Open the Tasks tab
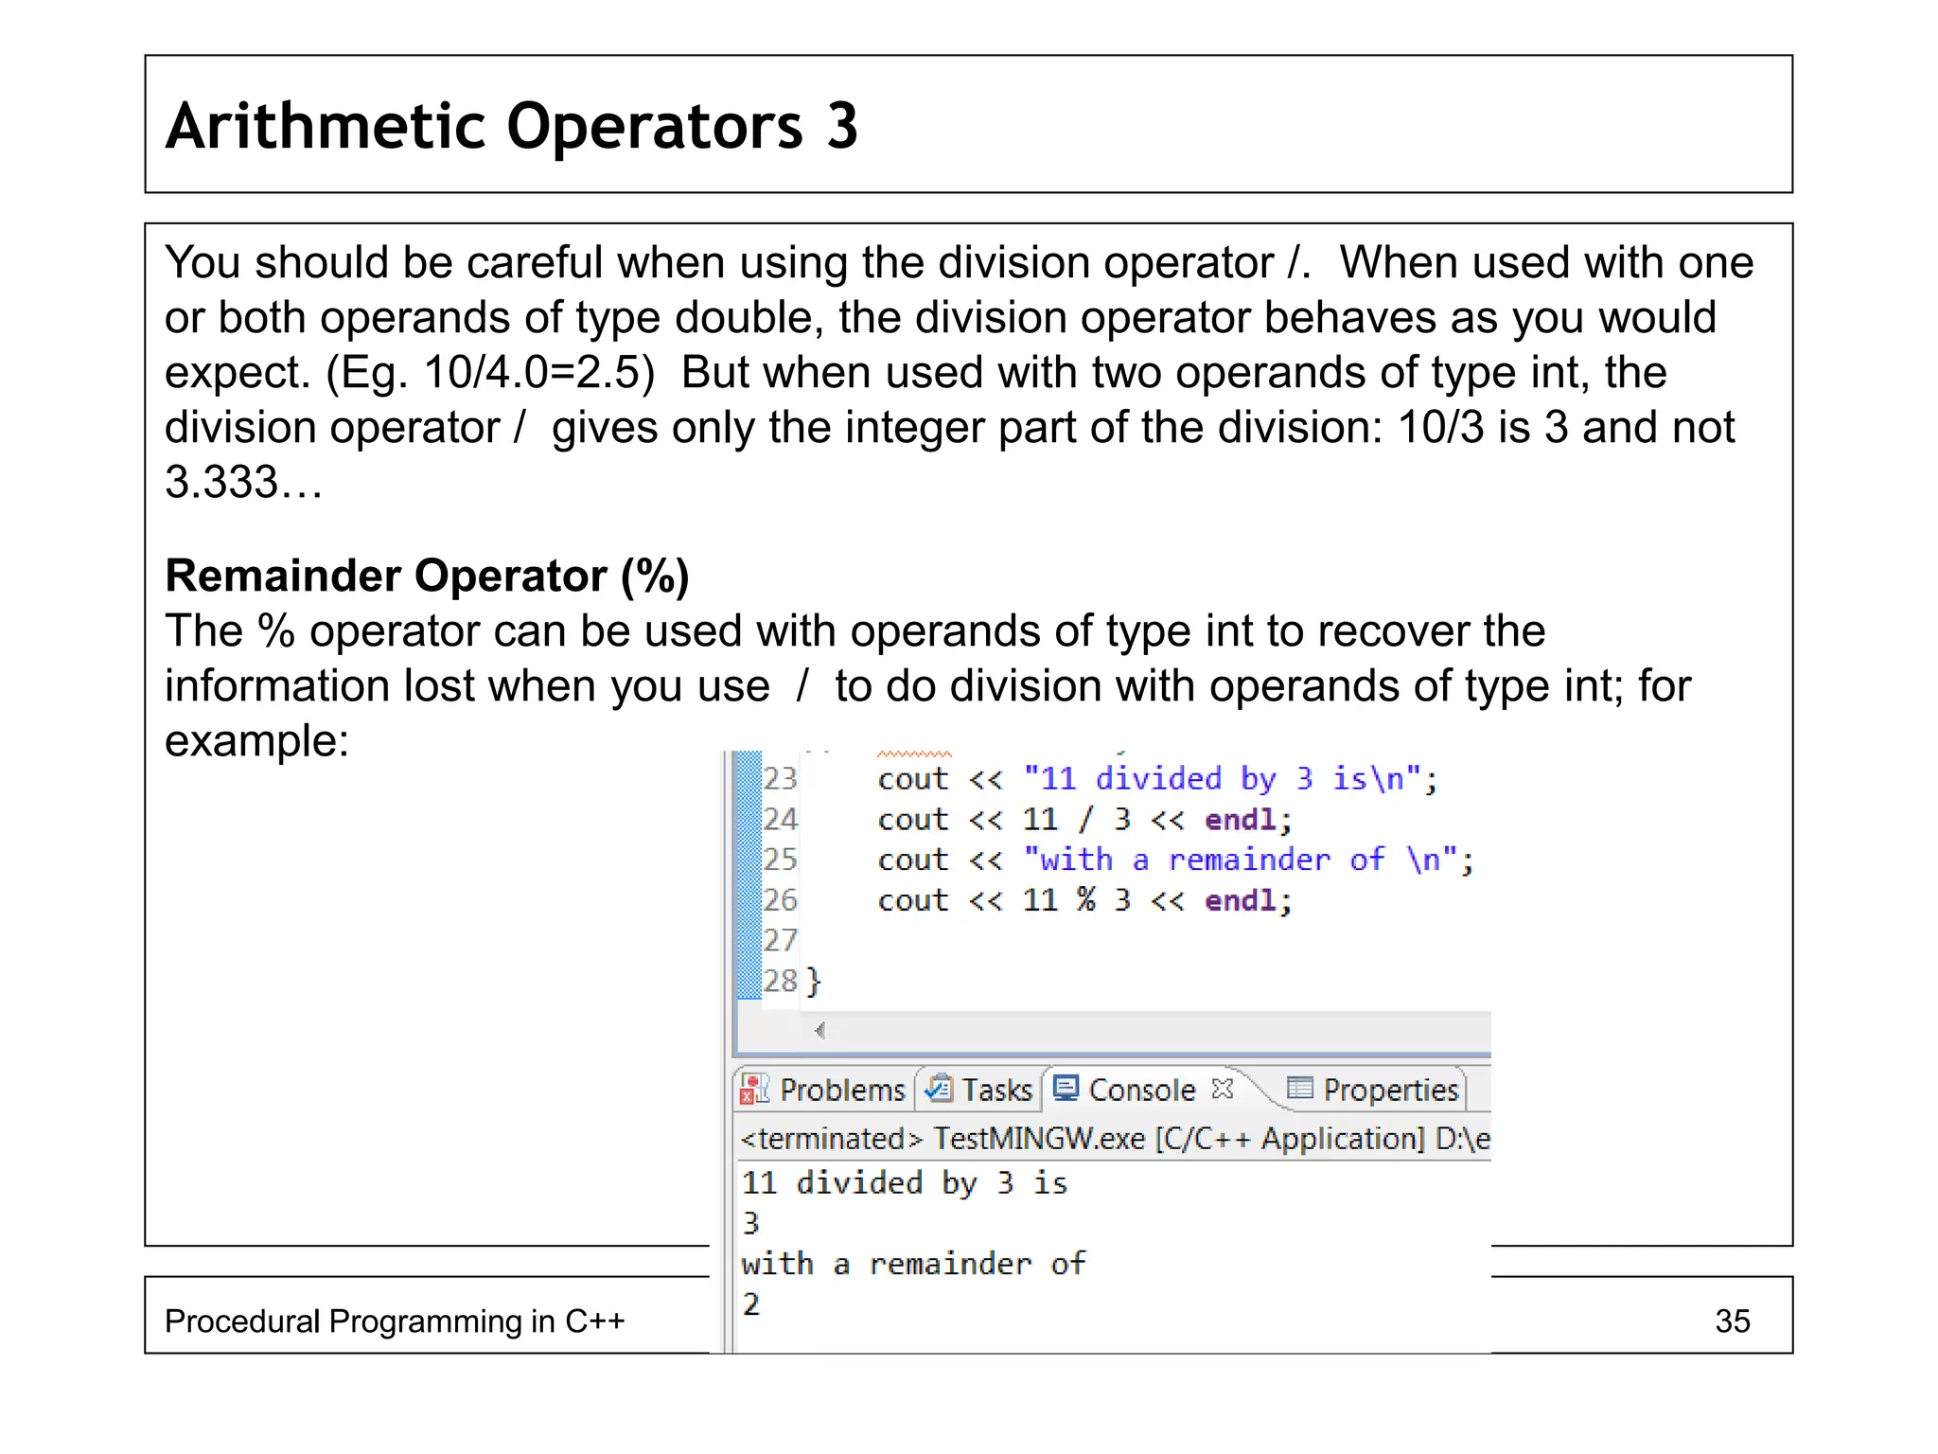 coord(979,1090)
